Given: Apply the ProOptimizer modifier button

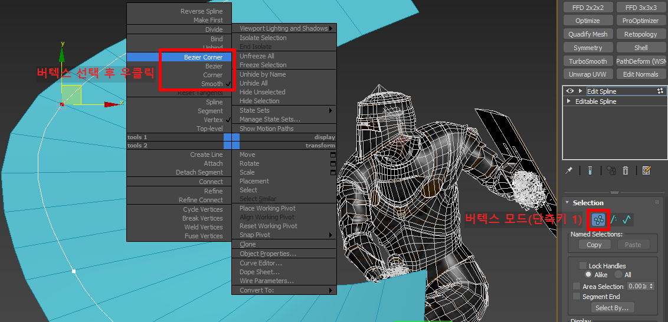Looking at the screenshot, I should click(641, 21).
